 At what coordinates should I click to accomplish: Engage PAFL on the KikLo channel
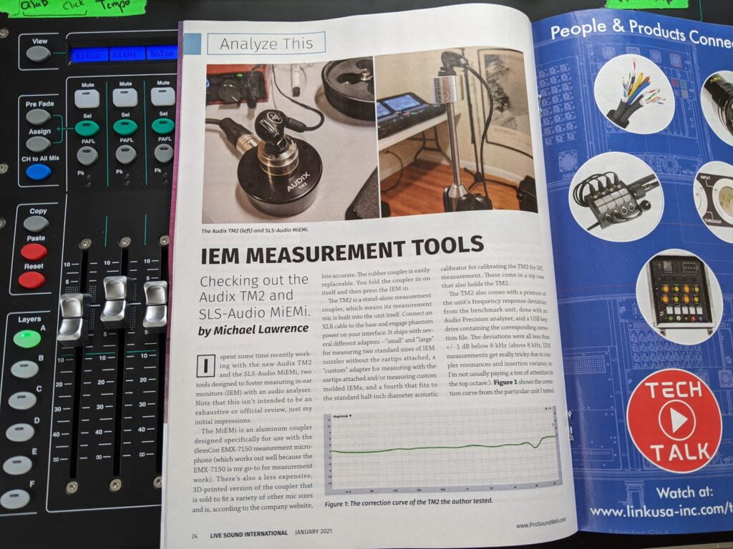point(87,156)
